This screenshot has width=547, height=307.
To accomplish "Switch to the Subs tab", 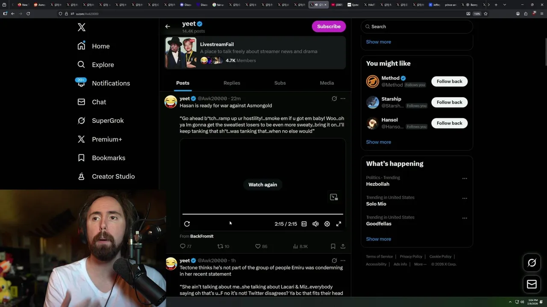I will [280, 83].
